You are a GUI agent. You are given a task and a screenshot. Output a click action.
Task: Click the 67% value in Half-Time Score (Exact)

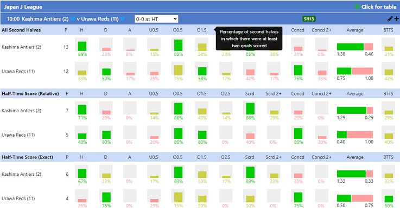(82, 182)
